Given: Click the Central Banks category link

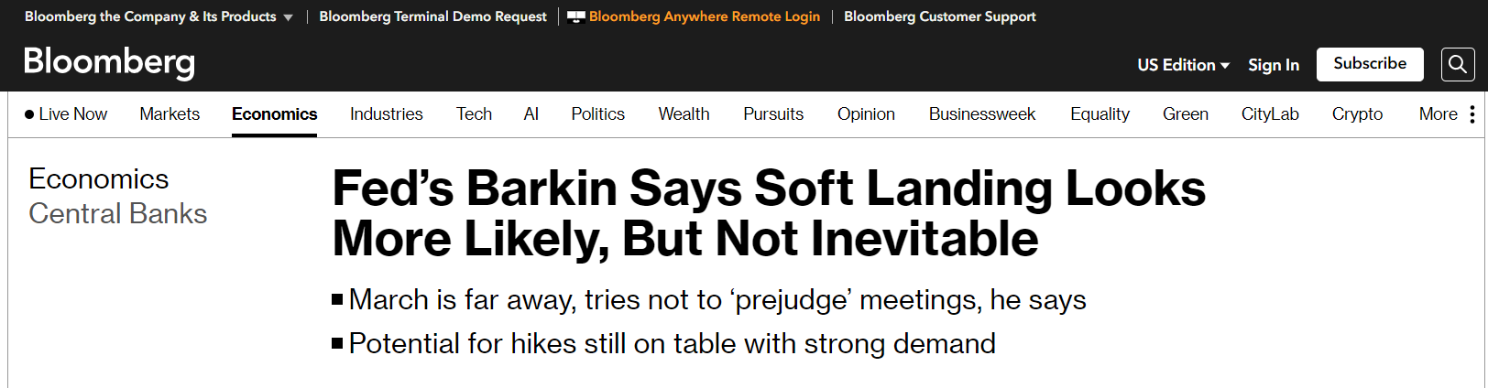Looking at the screenshot, I should point(117,213).
